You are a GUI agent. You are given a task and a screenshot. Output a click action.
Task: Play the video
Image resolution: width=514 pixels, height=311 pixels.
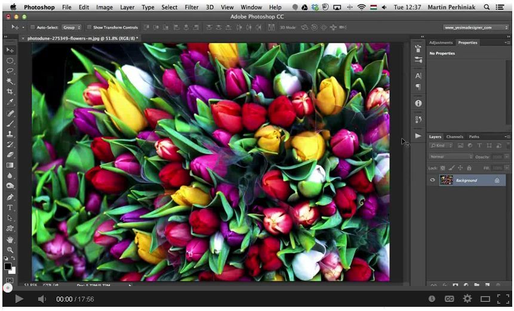click(19, 299)
